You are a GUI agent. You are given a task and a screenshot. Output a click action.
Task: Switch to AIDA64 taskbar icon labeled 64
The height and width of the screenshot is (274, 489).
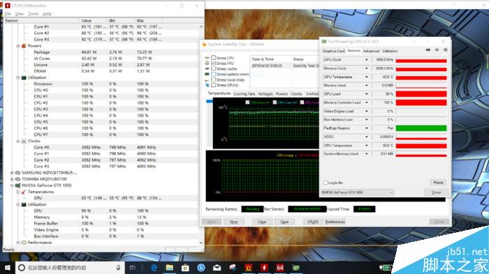coord(280,268)
